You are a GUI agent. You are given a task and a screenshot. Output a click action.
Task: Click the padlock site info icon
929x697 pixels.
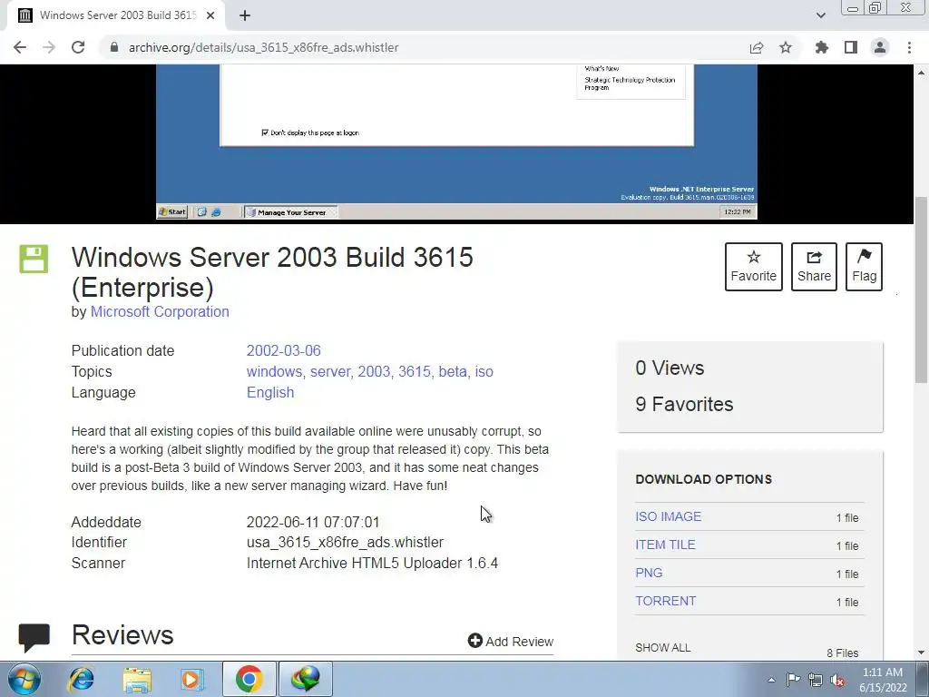coord(114,47)
